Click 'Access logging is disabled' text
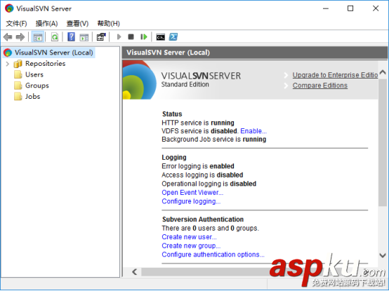The height and width of the screenshot is (291, 389). 202,175
